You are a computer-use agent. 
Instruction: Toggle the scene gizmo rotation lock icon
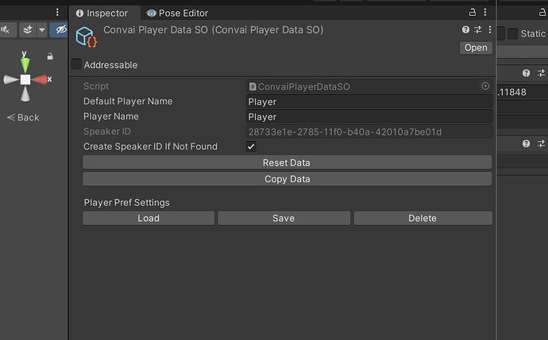pos(50,56)
